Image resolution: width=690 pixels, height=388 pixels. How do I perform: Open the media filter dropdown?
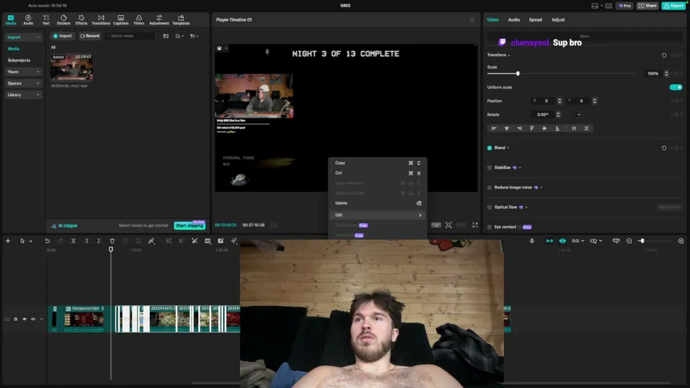coord(194,36)
